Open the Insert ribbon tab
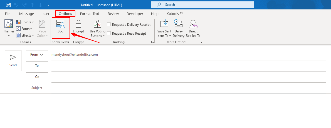331x128 pixels. tap(46, 14)
